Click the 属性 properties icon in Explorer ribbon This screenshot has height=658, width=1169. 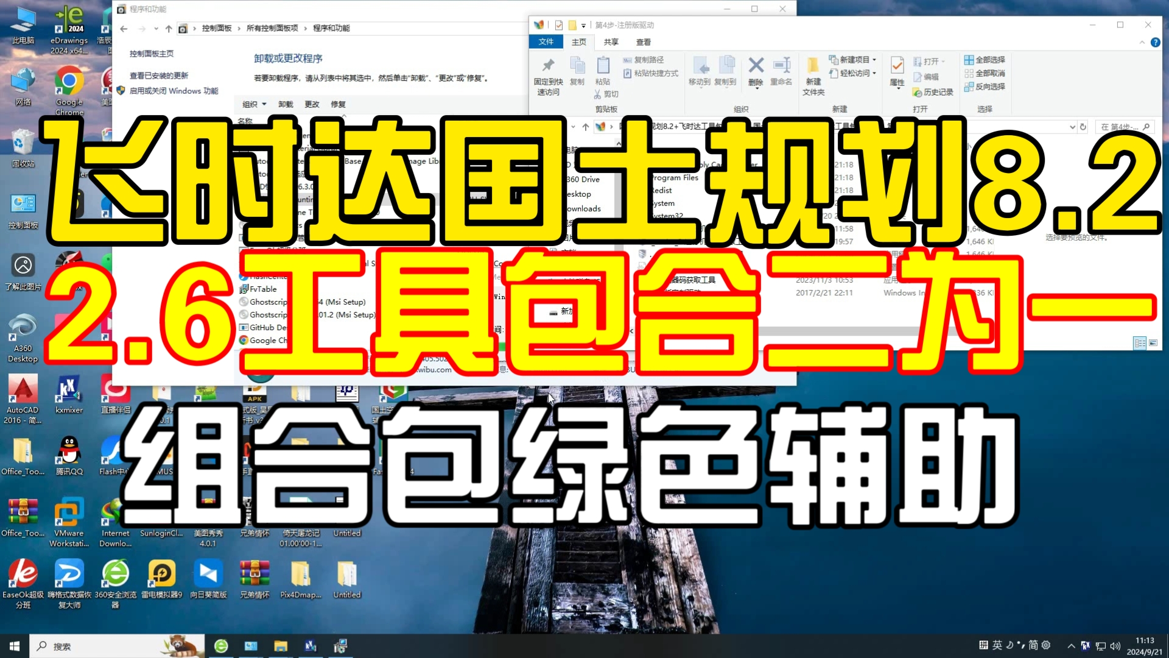[x=897, y=72]
